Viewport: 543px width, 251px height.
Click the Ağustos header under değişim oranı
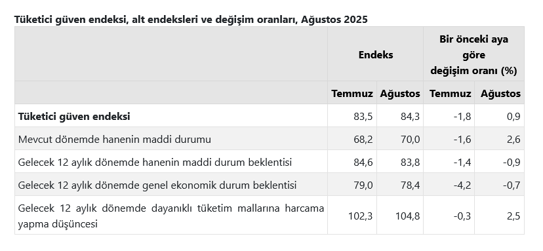pos(500,93)
